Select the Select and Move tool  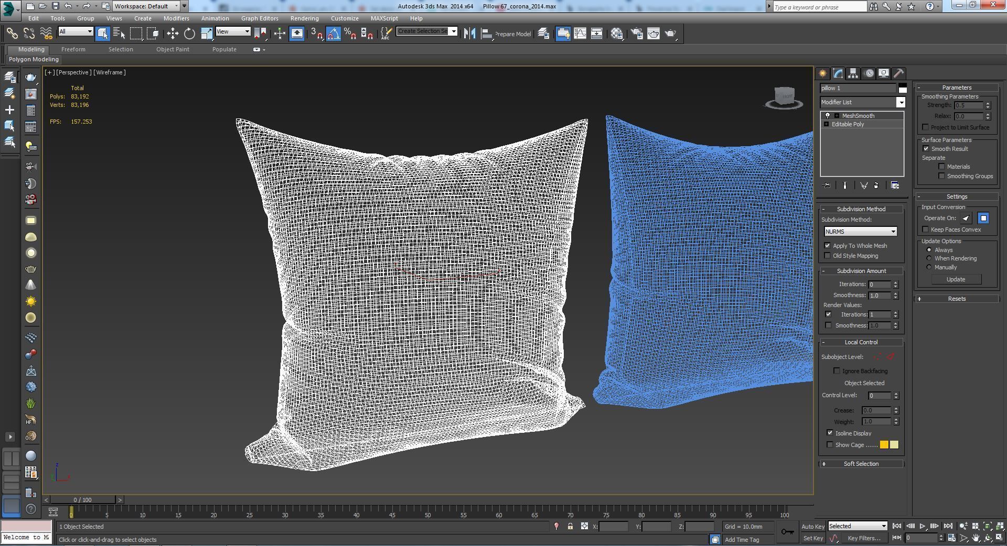pyautogui.click(x=173, y=34)
